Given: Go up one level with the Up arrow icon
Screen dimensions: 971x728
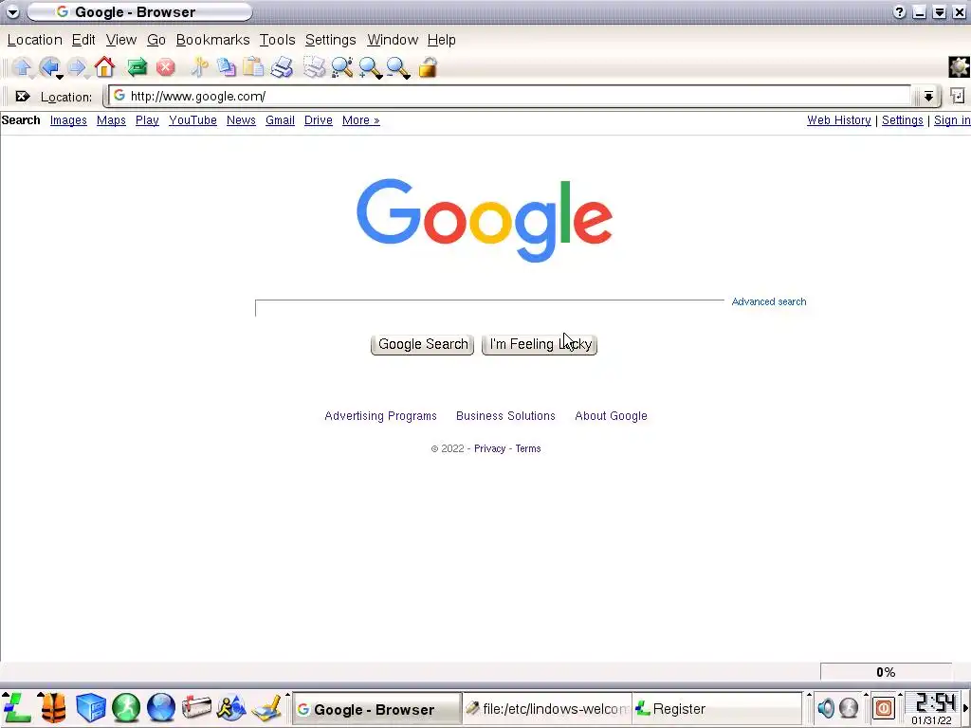Looking at the screenshot, I should coord(23,67).
